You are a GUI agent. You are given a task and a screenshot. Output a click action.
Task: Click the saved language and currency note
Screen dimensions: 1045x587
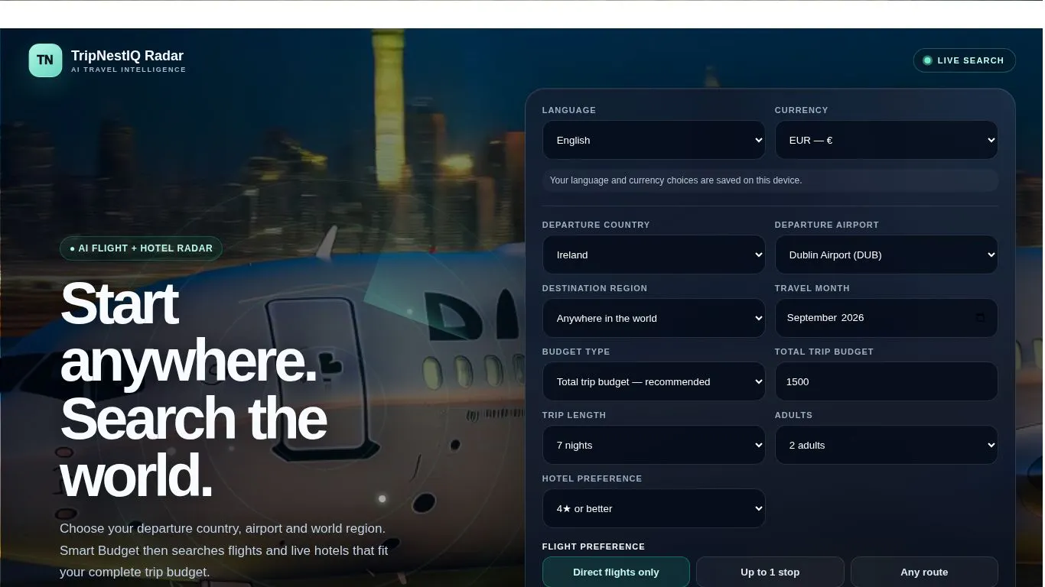pyautogui.click(x=770, y=180)
